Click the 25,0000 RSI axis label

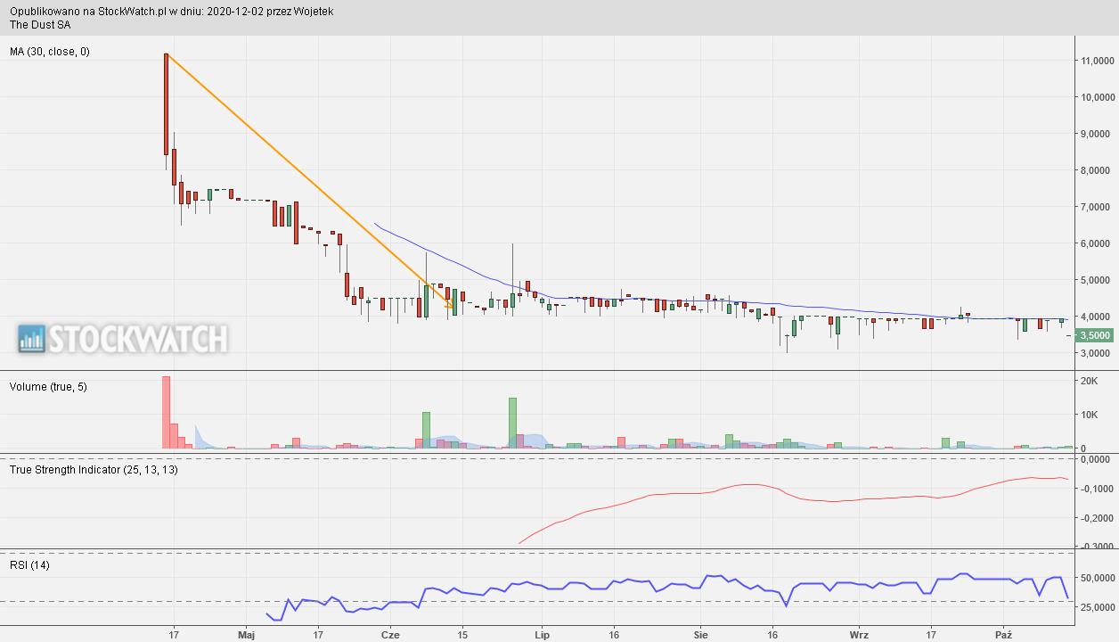1097,607
